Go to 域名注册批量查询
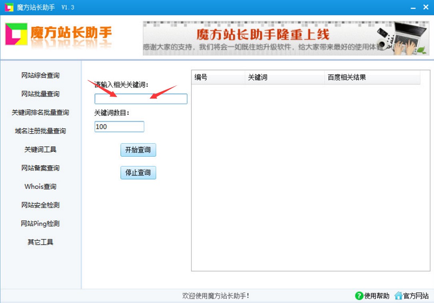This screenshot has height=303, width=434. click(40, 131)
